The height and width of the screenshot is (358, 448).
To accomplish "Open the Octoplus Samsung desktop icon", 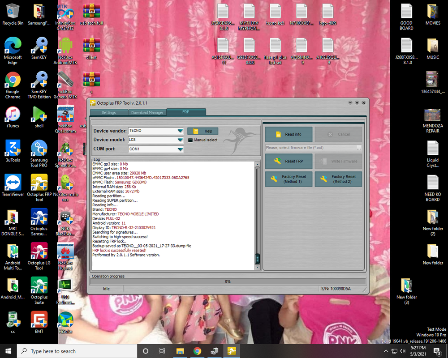I will click(39, 222).
